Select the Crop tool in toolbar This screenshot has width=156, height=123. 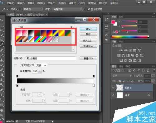(x=2, y=40)
